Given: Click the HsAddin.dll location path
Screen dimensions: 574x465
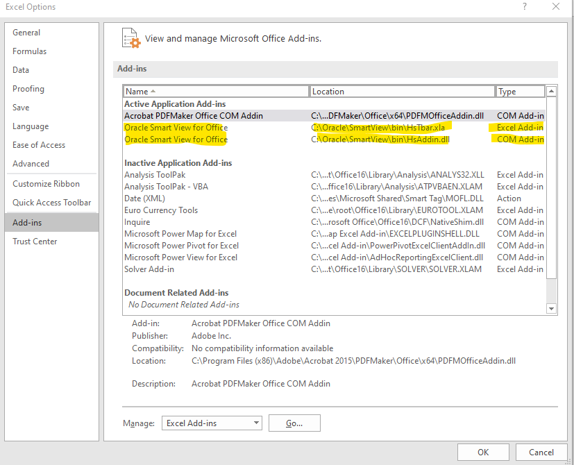Looking at the screenshot, I should click(x=380, y=139).
